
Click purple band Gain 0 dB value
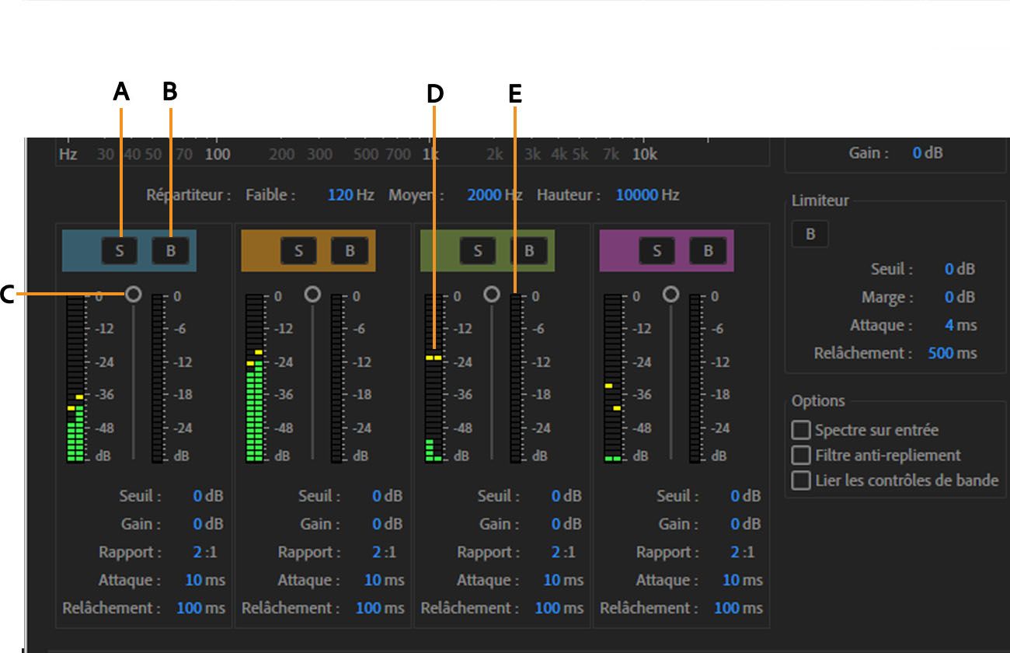(746, 524)
